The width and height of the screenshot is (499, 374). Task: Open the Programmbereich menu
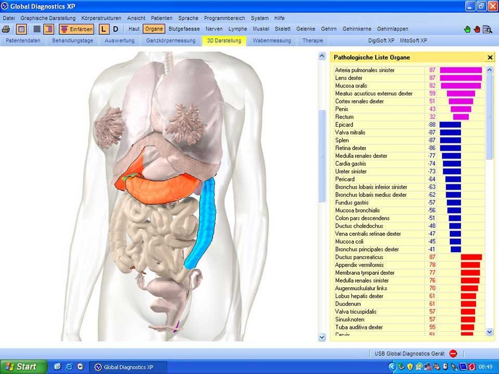(x=224, y=18)
